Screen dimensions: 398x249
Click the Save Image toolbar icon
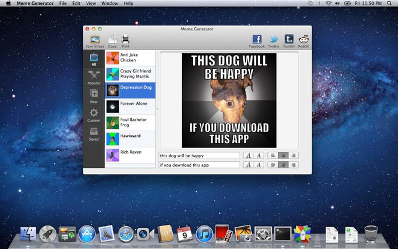point(95,40)
